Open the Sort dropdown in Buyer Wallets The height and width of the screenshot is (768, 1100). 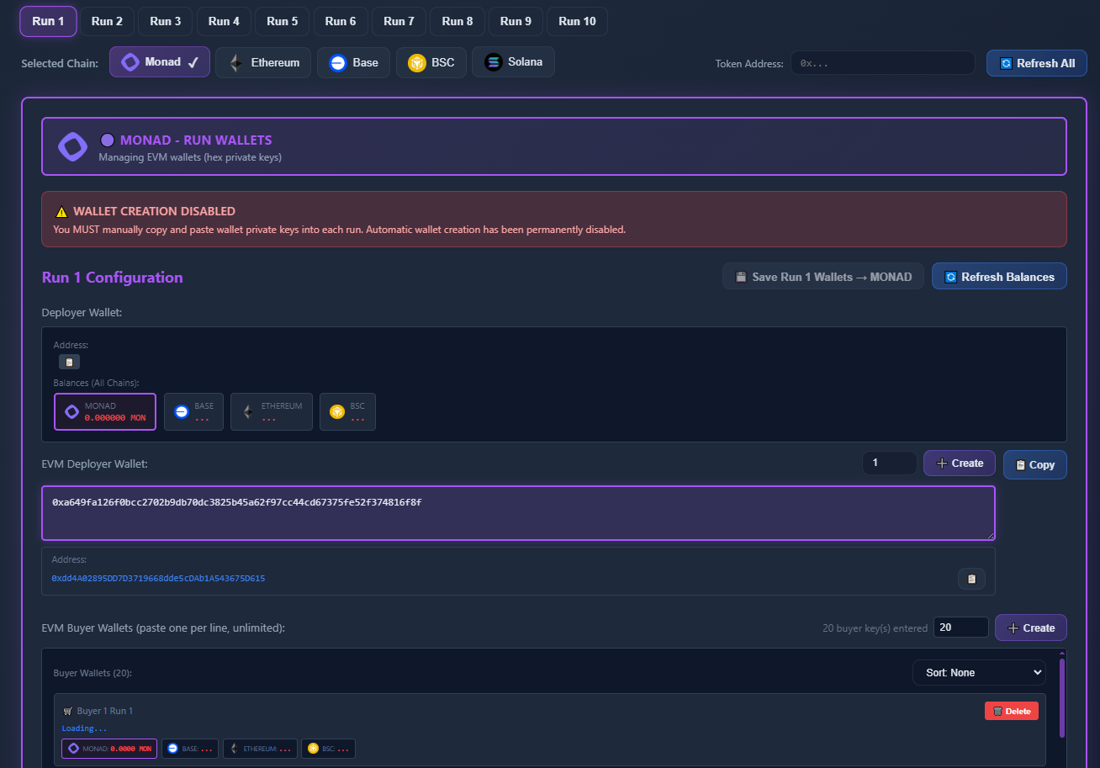(978, 672)
